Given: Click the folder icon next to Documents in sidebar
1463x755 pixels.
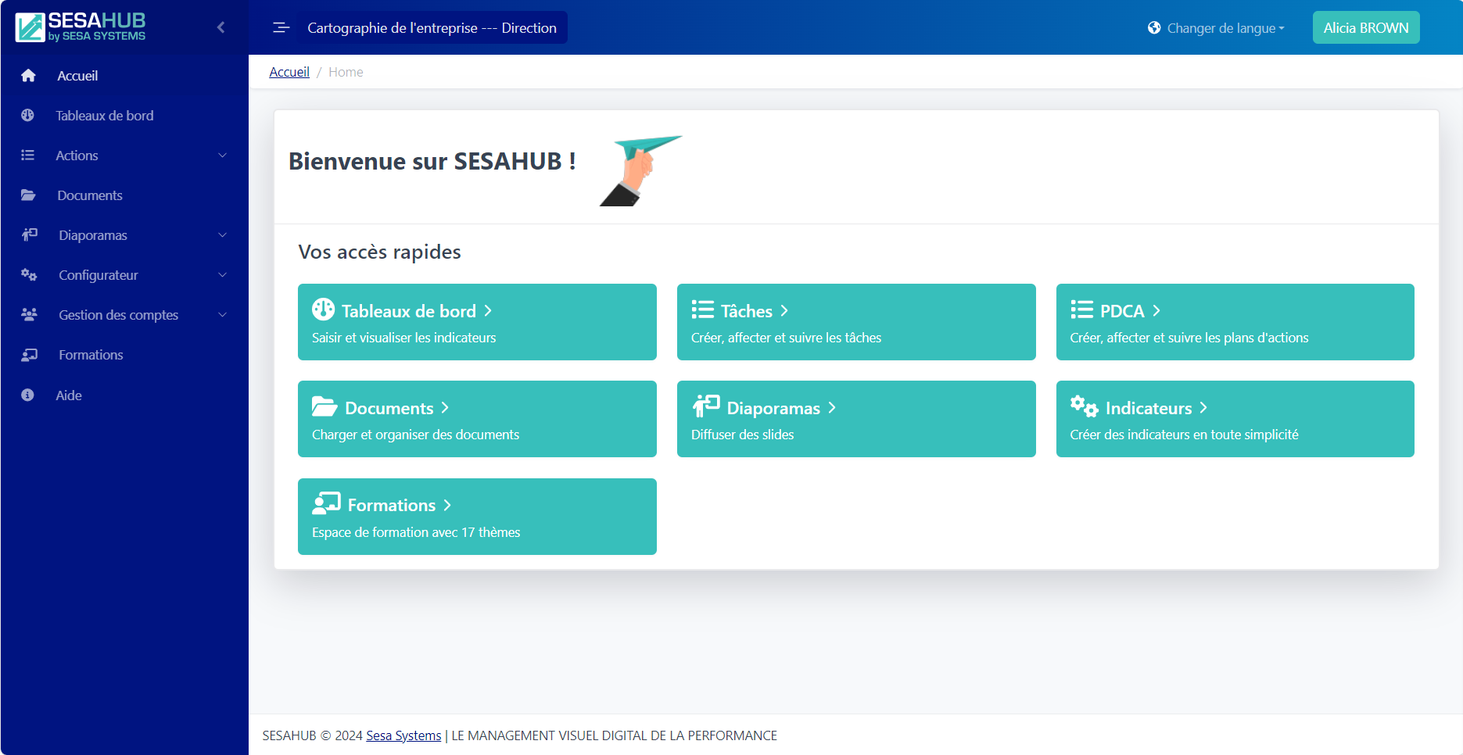Looking at the screenshot, I should (x=28, y=195).
